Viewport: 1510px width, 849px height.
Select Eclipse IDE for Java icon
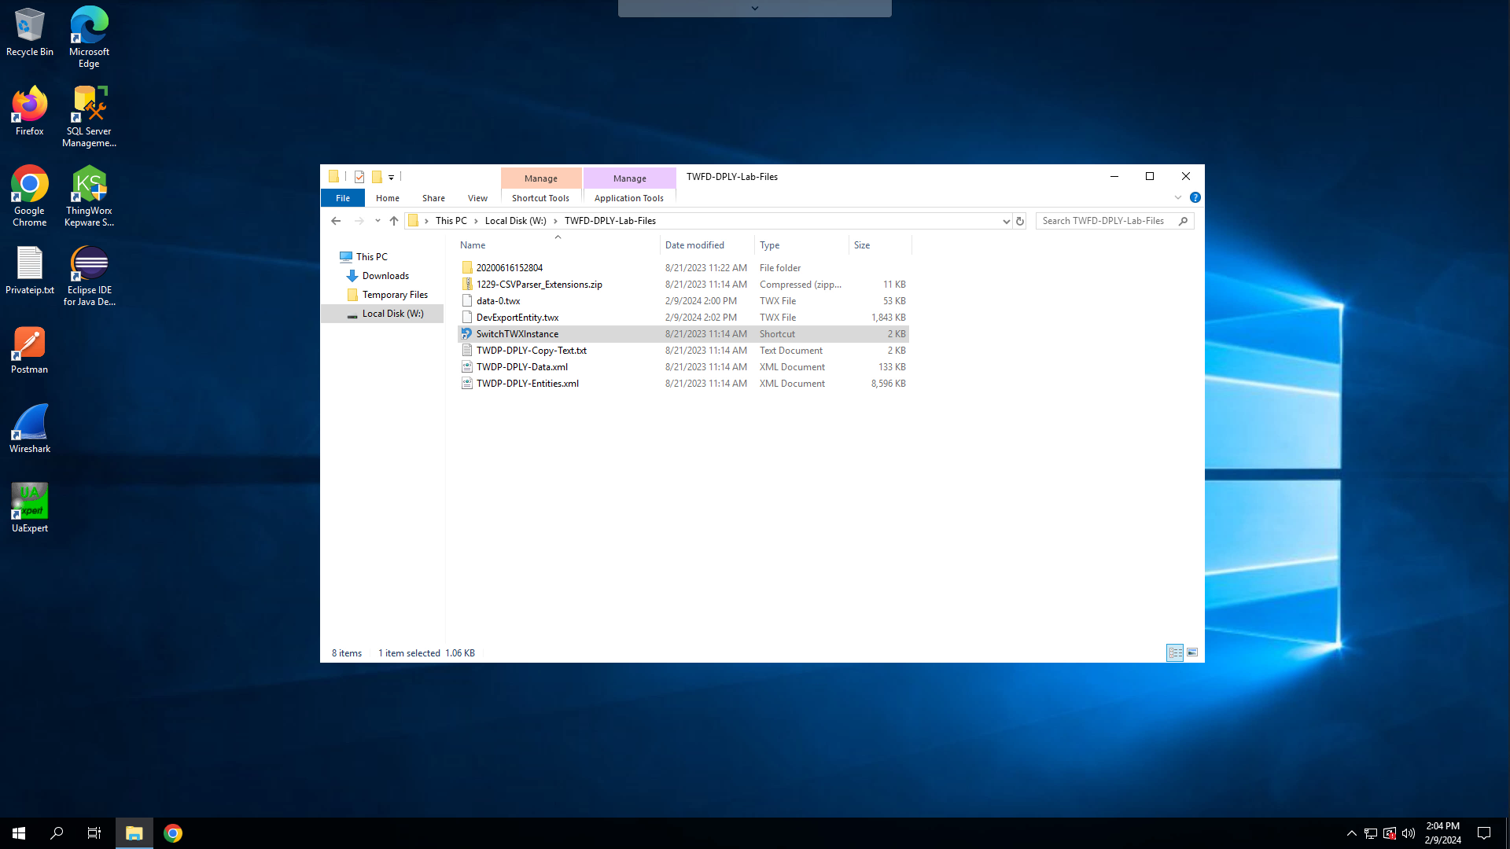(89, 275)
